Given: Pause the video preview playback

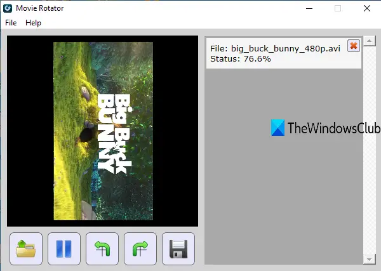Looking at the screenshot, I should [64, 249].
